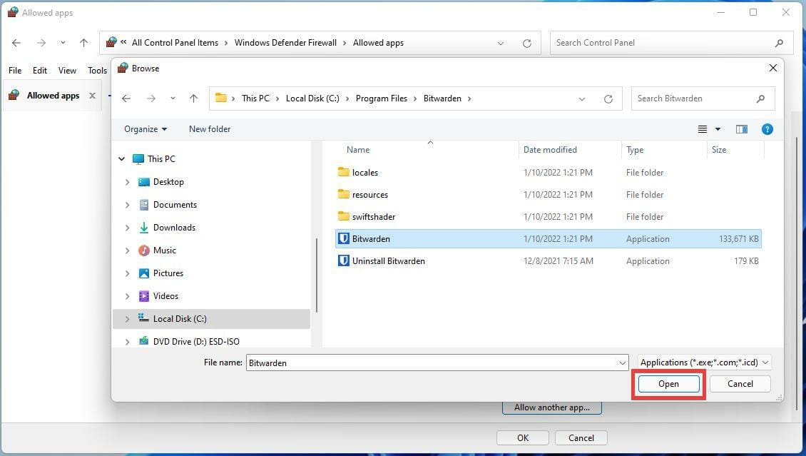The image size is (806, 456).
Task: Expand the Local Disk (C:) tree node
Action: click(x=128, y=319)
